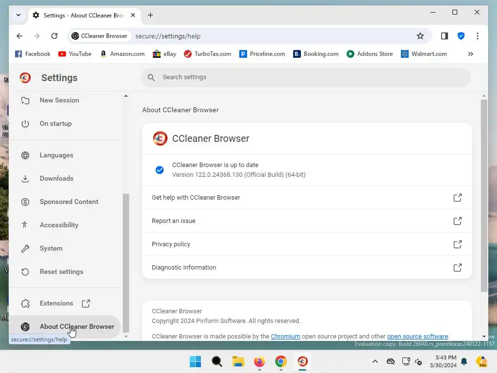The width and height of the screenshot is (497, 373).
Task: Open File Explorer from the taskbar
Action: pos(238,361)
